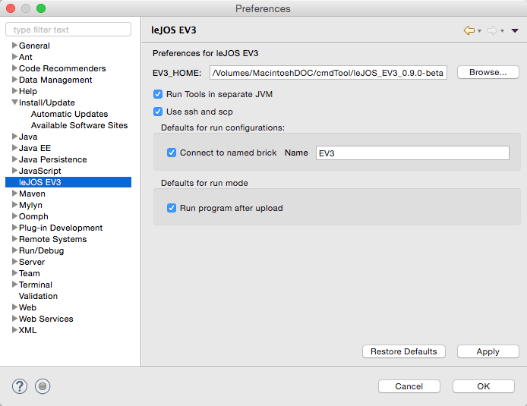
Task: Click the Cancel button
Action: [x=409, y=386]
